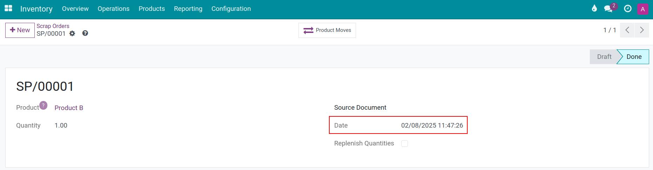Open the activities clock icon
Image resolution: width=653 pixels, height=170 pixels.
click(628, 9)
